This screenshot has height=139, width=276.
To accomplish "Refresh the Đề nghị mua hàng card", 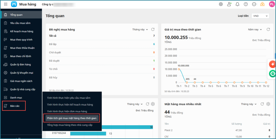I will 153,30.
